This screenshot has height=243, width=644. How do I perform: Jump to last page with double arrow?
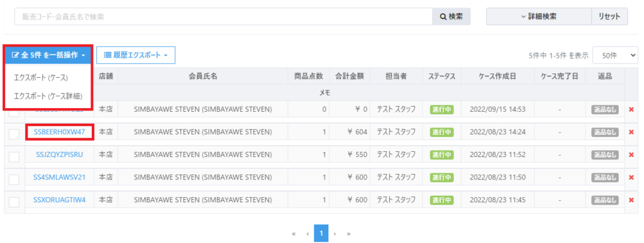coord(348,234)
